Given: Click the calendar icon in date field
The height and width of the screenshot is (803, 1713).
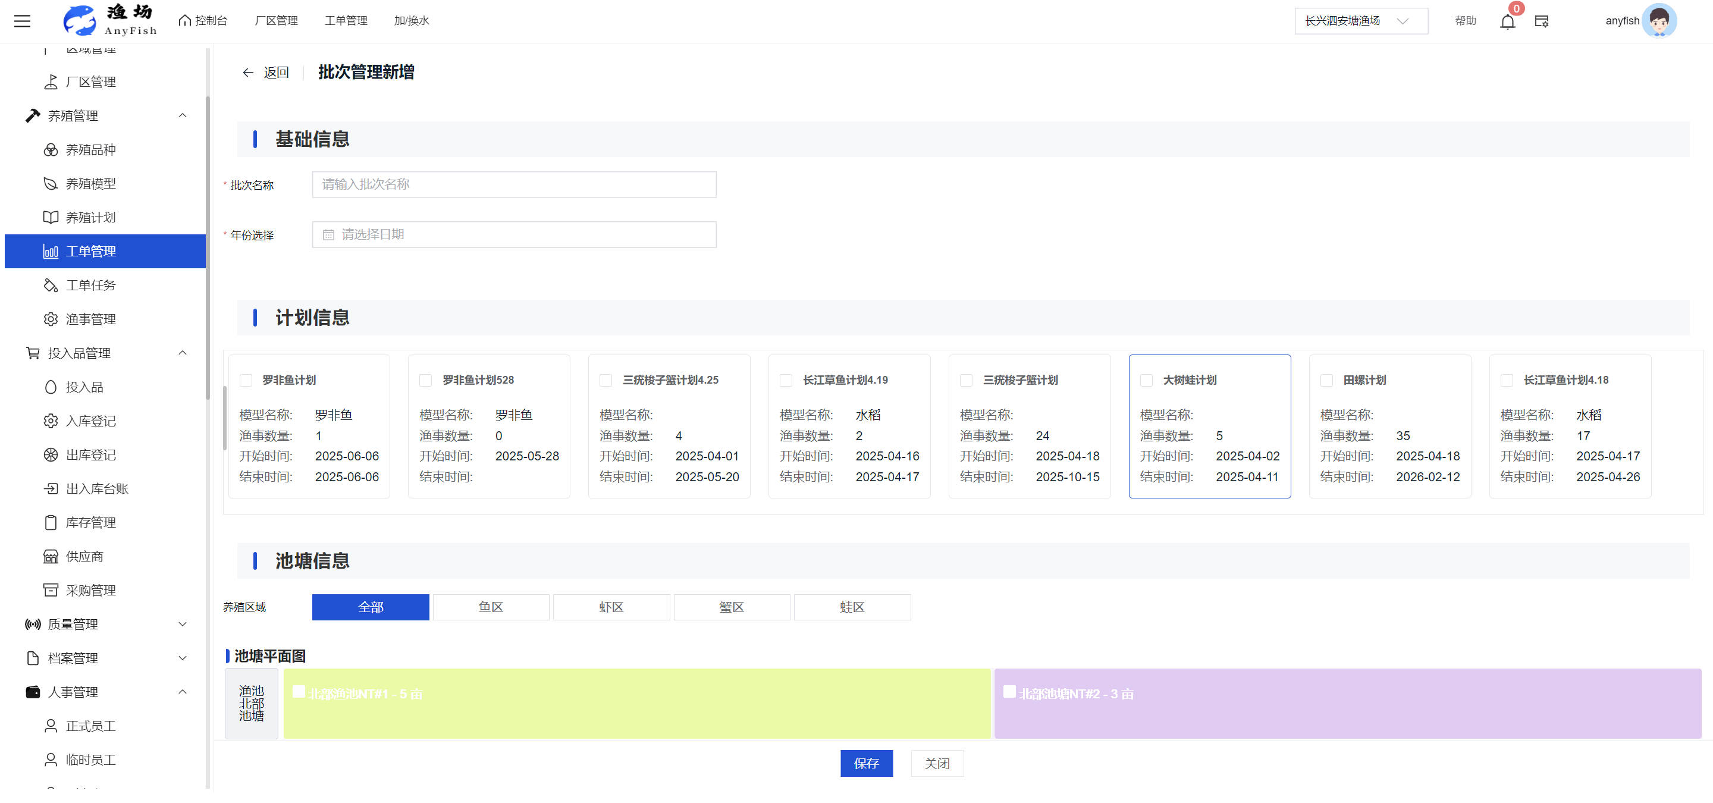Looking at the screenshot, I should click(328, 234).
